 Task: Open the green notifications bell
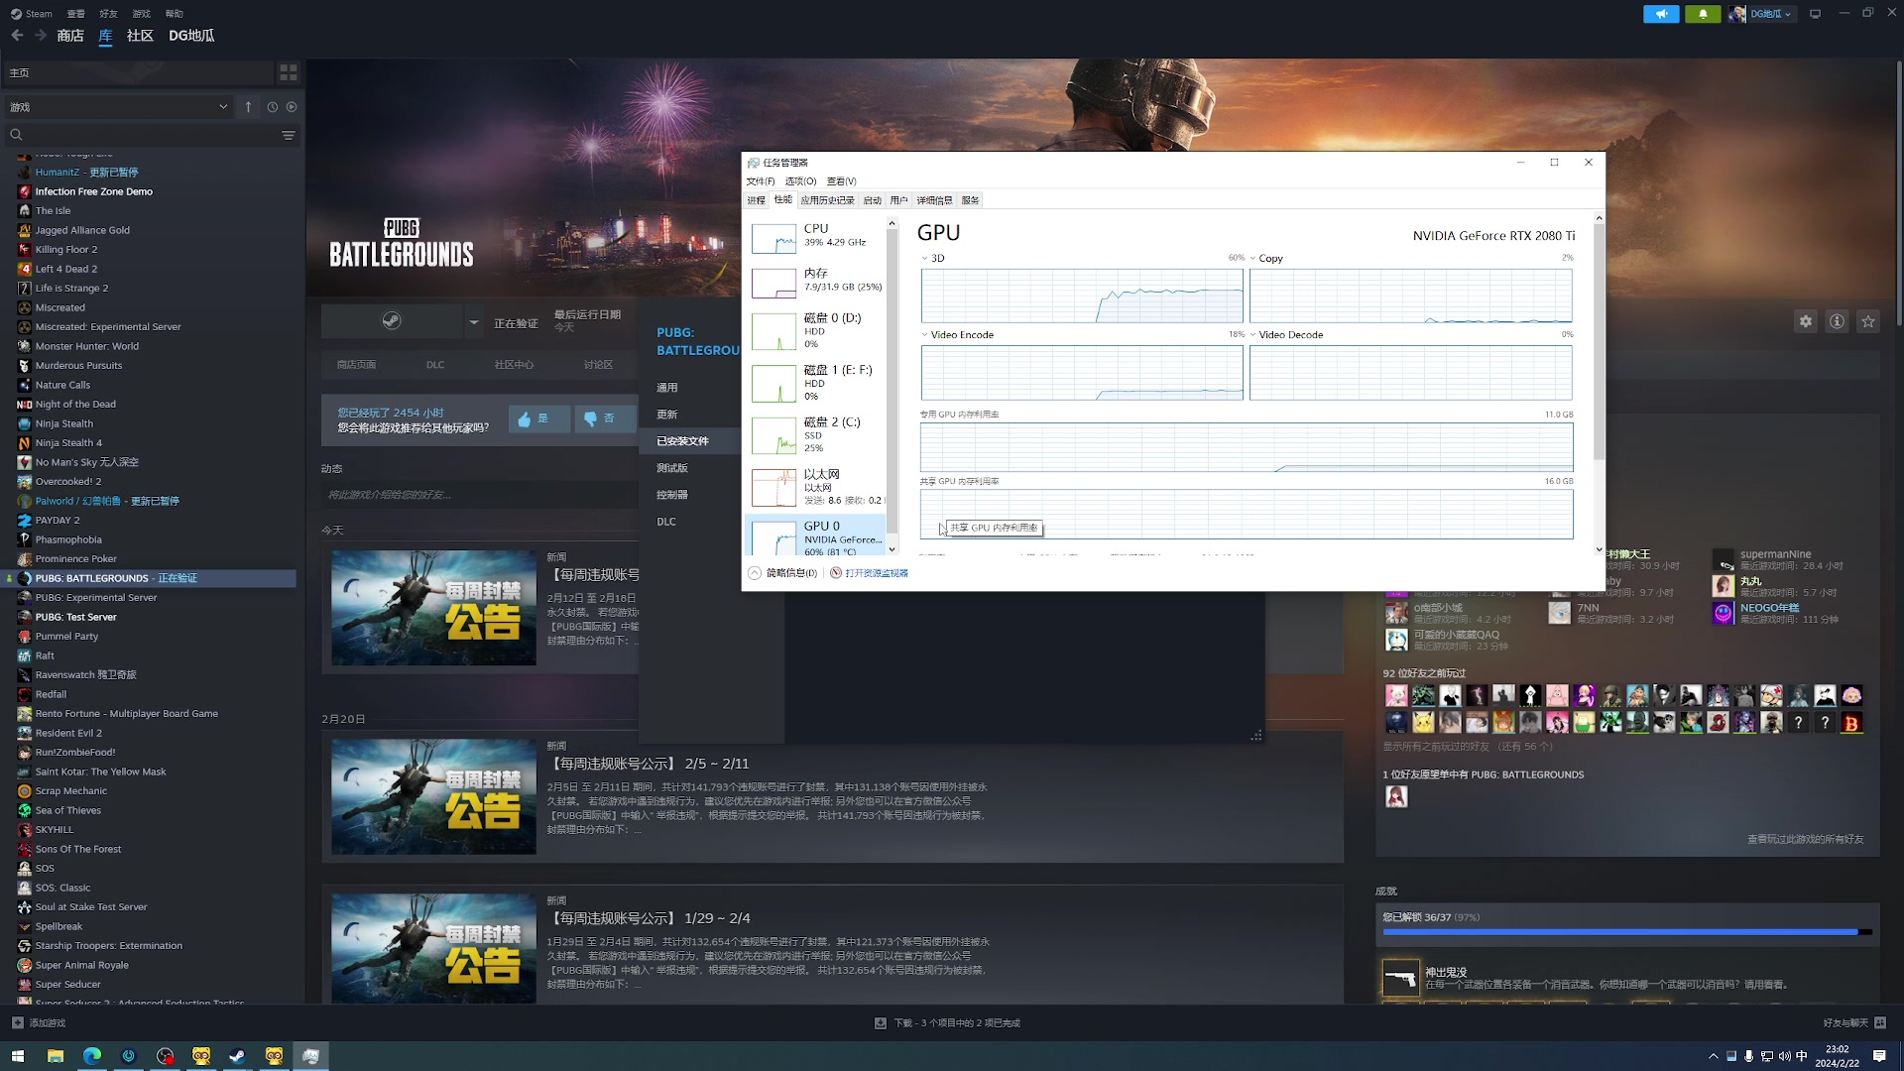[1703, 14]
